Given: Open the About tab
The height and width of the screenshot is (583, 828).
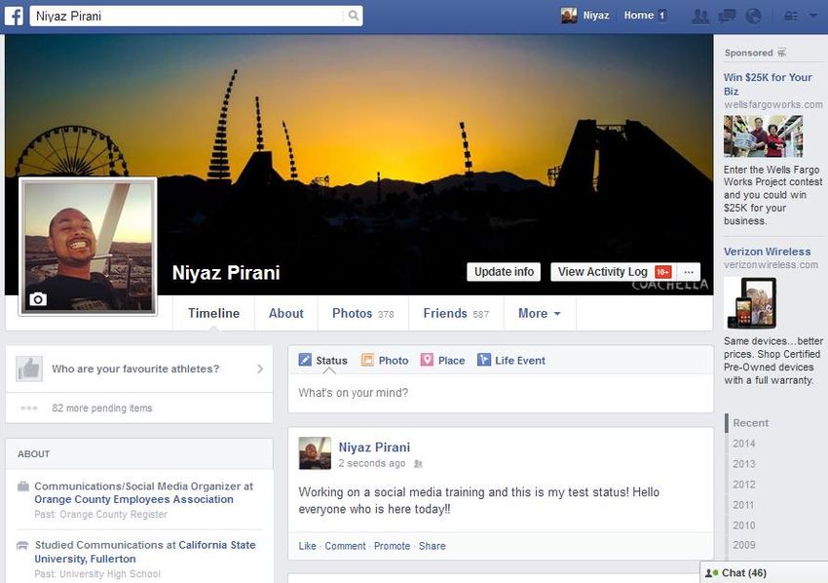Looking at the screenshot, I should (286, 313).
